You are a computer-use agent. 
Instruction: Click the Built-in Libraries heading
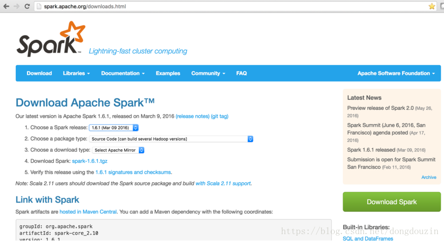[x=366, y=227]
